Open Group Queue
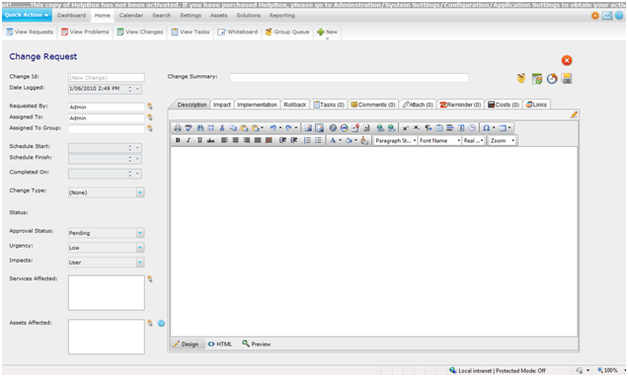The width and height of the screenshot is (628, 377). [287, 32]
